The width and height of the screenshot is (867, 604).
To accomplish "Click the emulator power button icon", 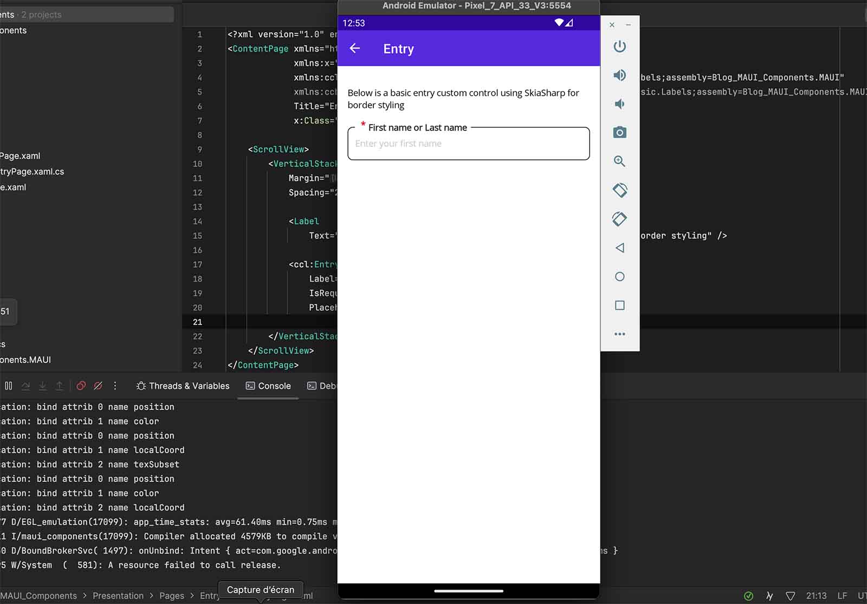I will [x=619, y=47].
